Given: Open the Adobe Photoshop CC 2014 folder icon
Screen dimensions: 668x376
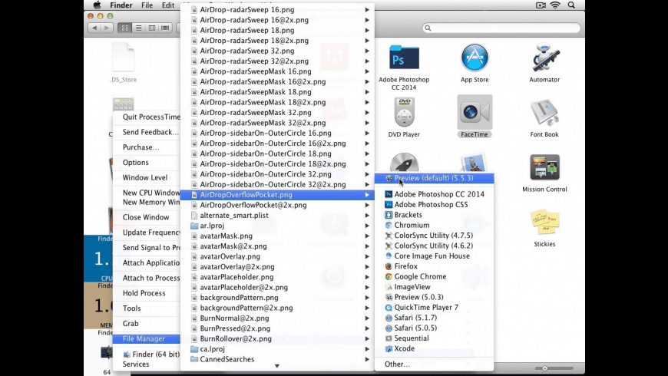Looking at the screenshot, I should point(404,58).
